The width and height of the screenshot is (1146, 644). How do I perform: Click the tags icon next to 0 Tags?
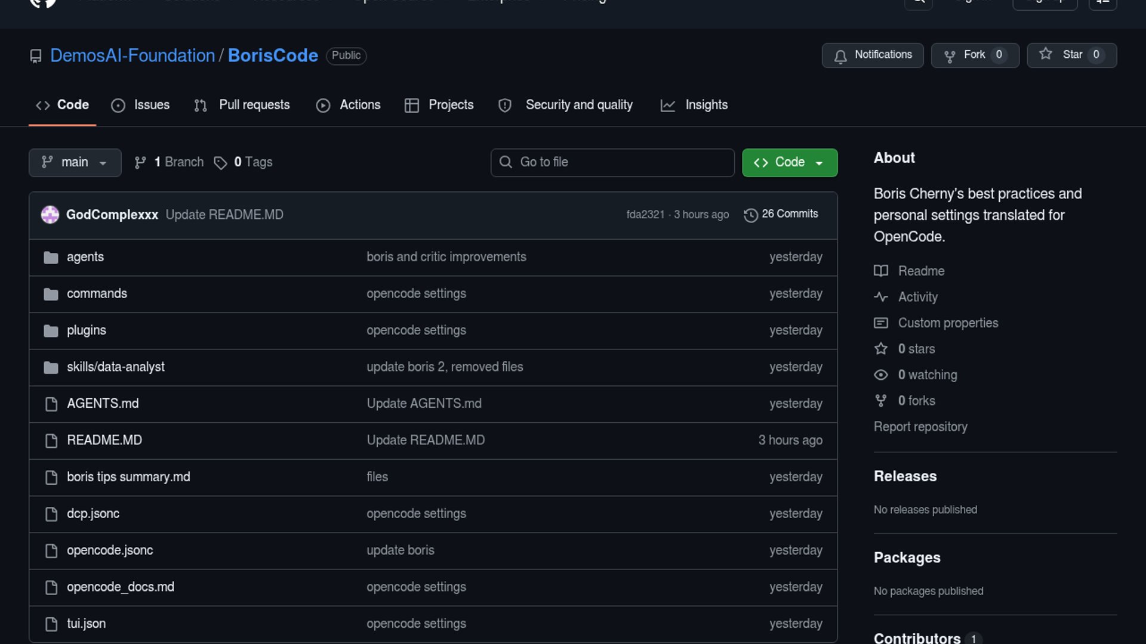[220, 163]
